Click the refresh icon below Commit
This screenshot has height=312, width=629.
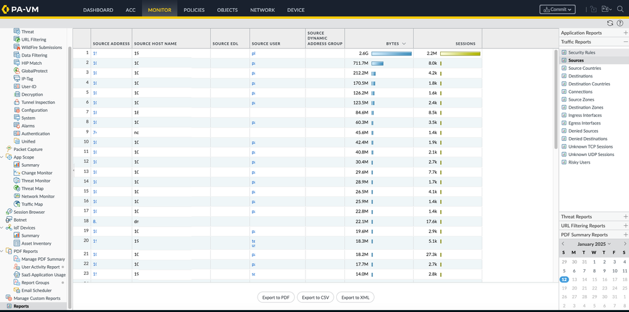tap(610, 23)
